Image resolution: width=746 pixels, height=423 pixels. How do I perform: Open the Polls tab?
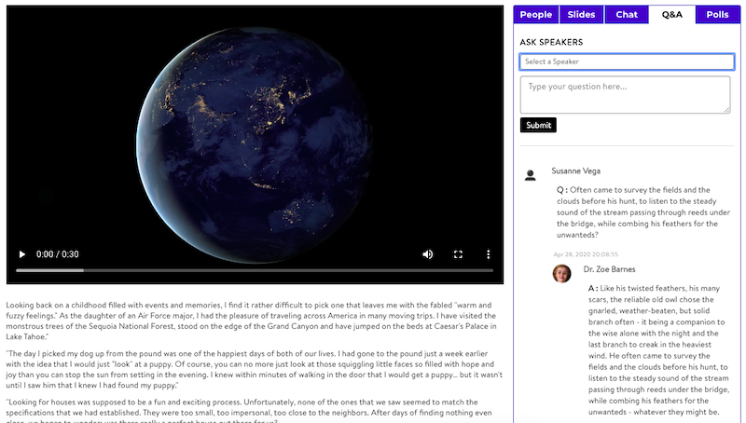[x=717, y=14]
